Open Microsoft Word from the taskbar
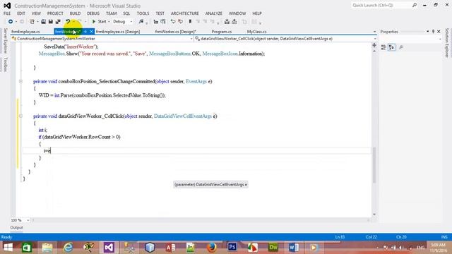The height and width of the screenshot is (254, 452). [x=294, y=247]
